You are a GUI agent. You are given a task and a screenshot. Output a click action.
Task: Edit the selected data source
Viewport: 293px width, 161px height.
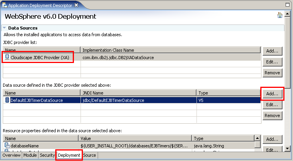pyautogui.click(x=272, y=105)
